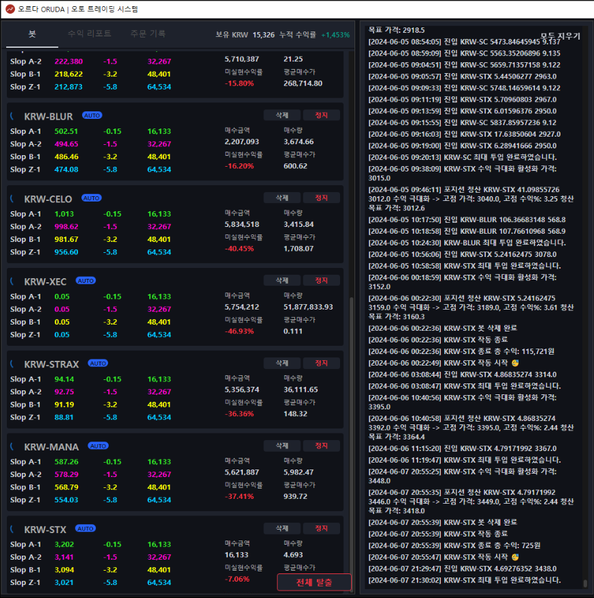
Task: Delete the KRW-CELO bot with 삭제
Action: (282, 198)
